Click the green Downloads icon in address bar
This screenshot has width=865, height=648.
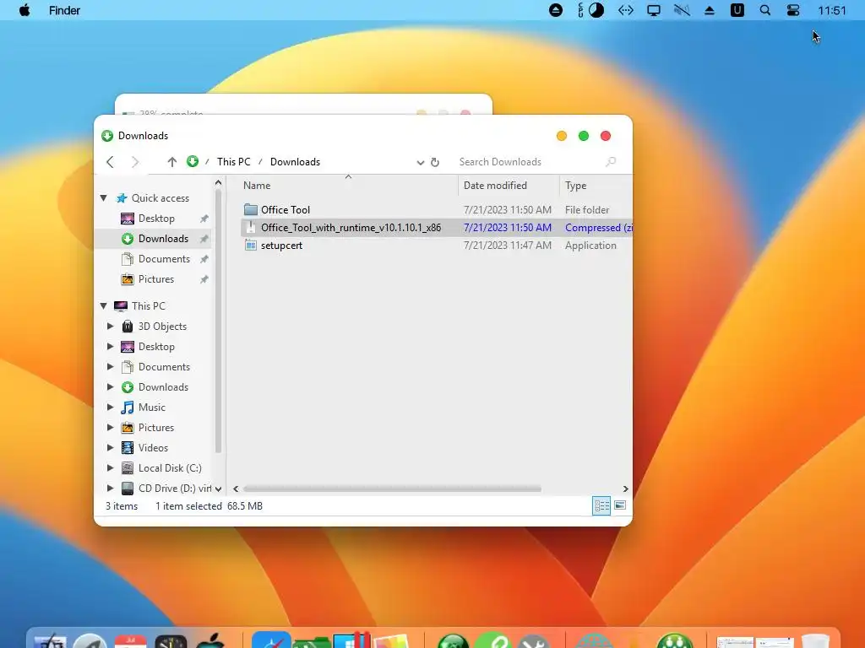(192, 161)
